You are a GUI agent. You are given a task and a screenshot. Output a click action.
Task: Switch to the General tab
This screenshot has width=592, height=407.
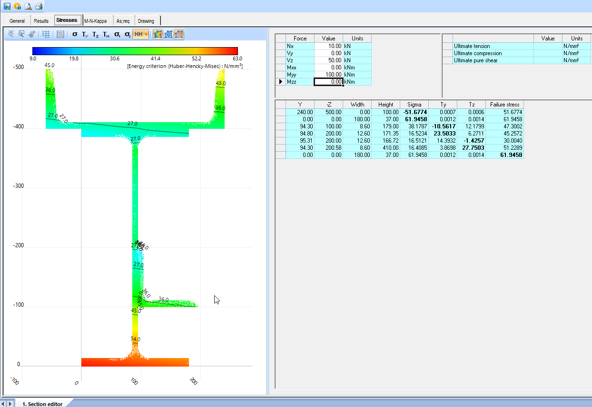[17, 21]
